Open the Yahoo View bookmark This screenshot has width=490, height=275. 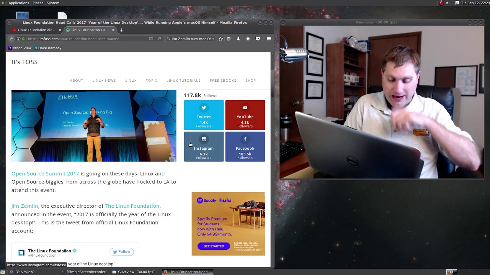(20, 48)
